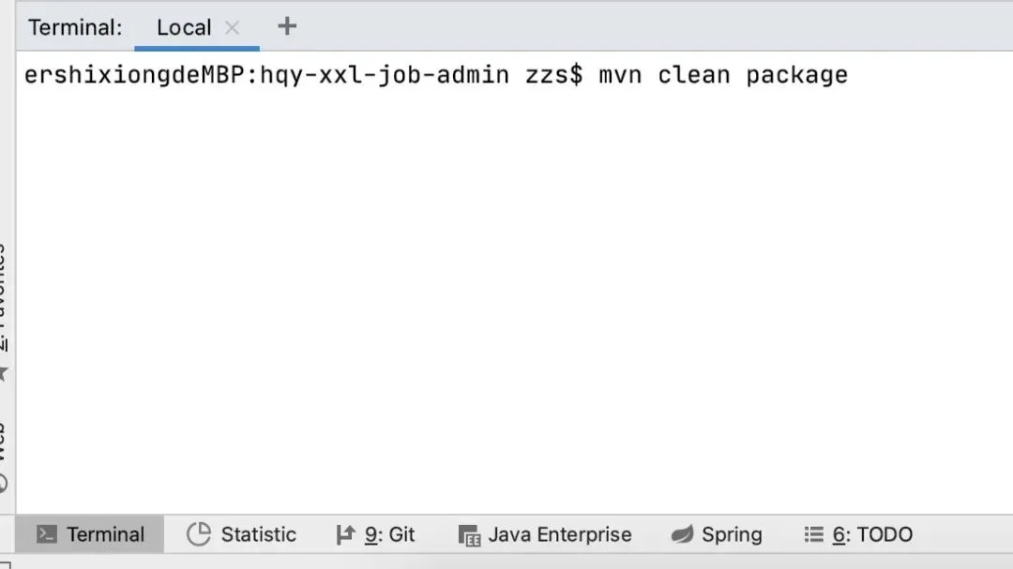Open the 9: Git tool window

coord(389,534)
